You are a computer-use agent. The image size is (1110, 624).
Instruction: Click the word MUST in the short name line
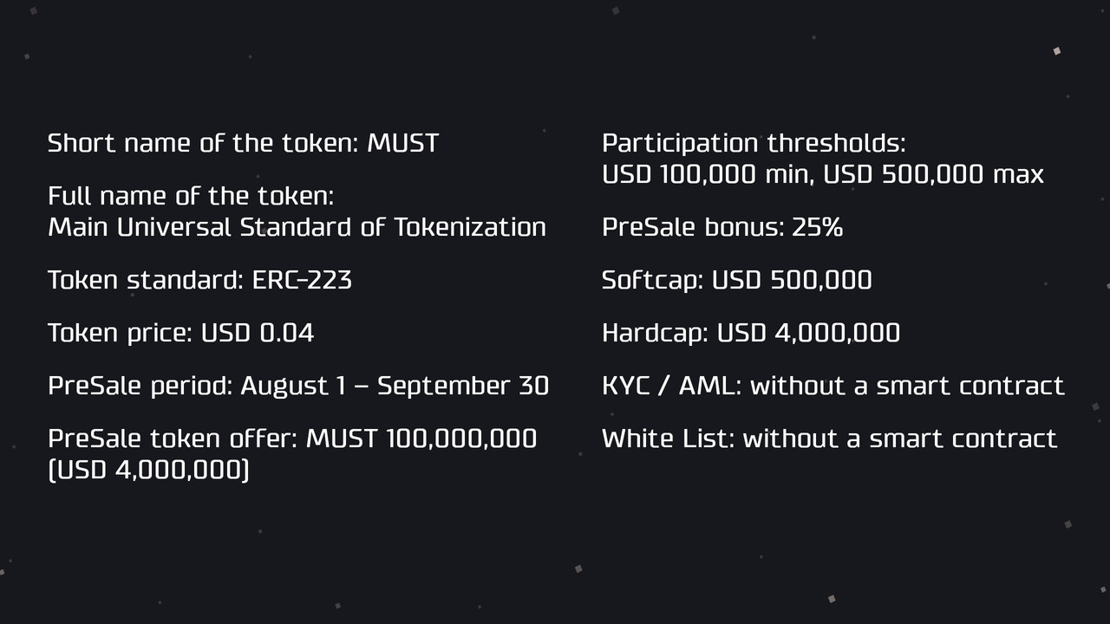point(403,143)
